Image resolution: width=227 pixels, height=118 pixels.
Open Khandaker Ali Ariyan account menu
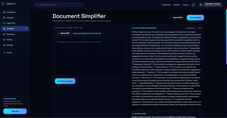pyautogui.click(x=211, y=5)
